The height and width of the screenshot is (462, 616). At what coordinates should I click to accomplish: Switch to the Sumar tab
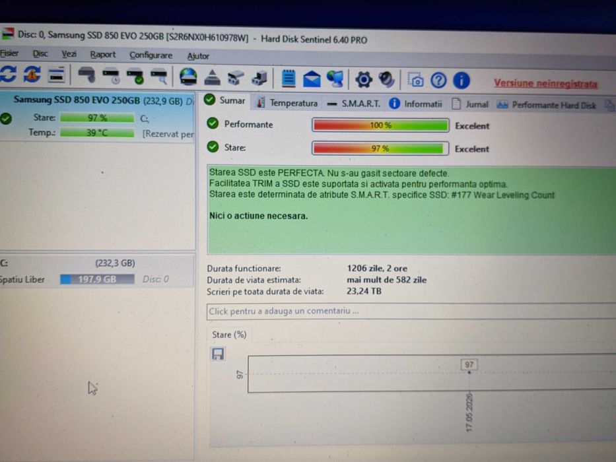pyautogui.click(x=224, y=100)
